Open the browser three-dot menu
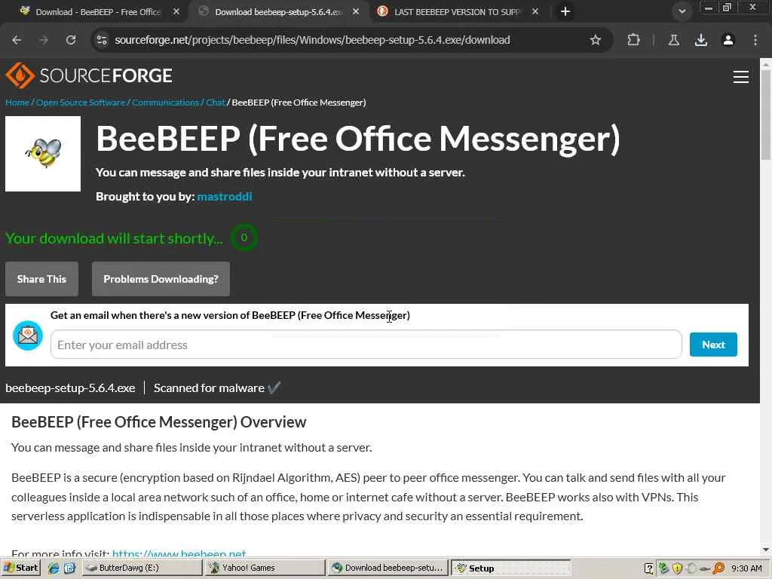The image size is (772, 579). point(755,40)
